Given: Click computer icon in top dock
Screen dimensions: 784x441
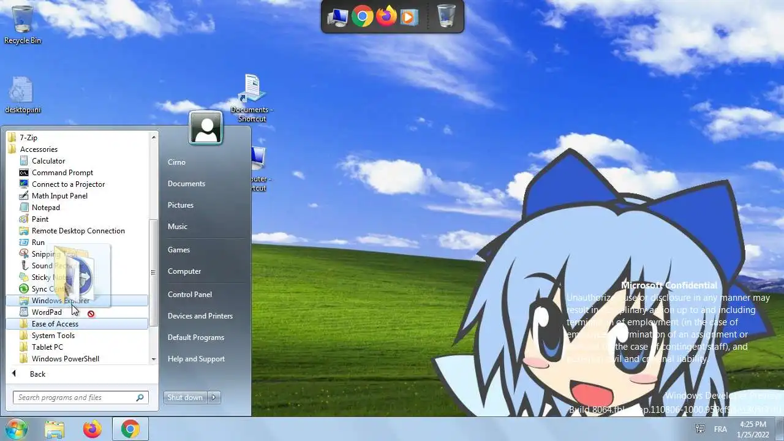Looking at the screenshot, I should (x=337, y=17).
